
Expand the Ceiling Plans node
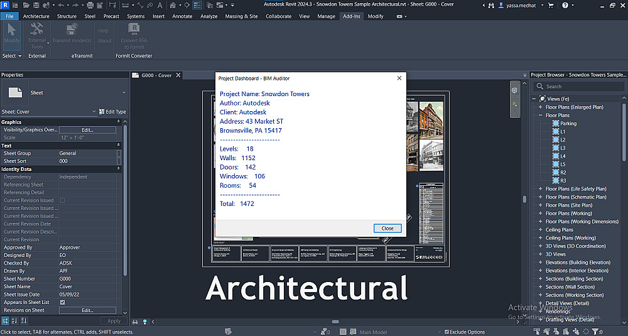(540, 230)
